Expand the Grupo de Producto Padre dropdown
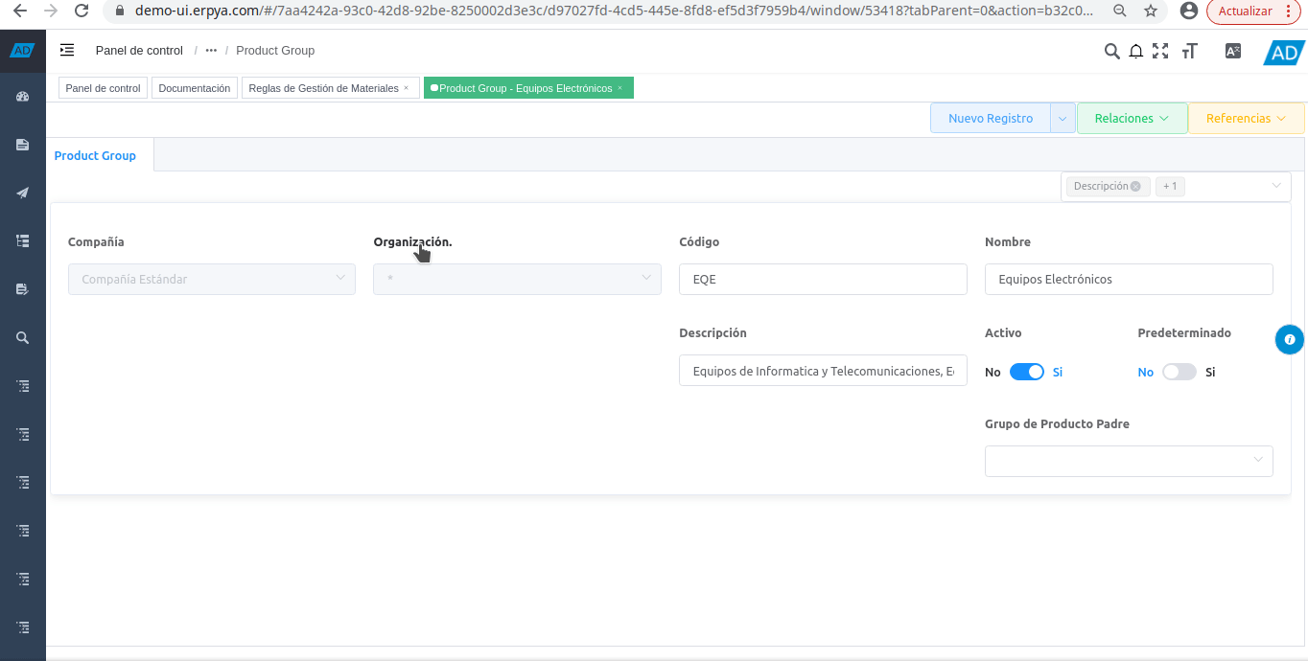The image size is (1308, 661). tap(1129, 461)
